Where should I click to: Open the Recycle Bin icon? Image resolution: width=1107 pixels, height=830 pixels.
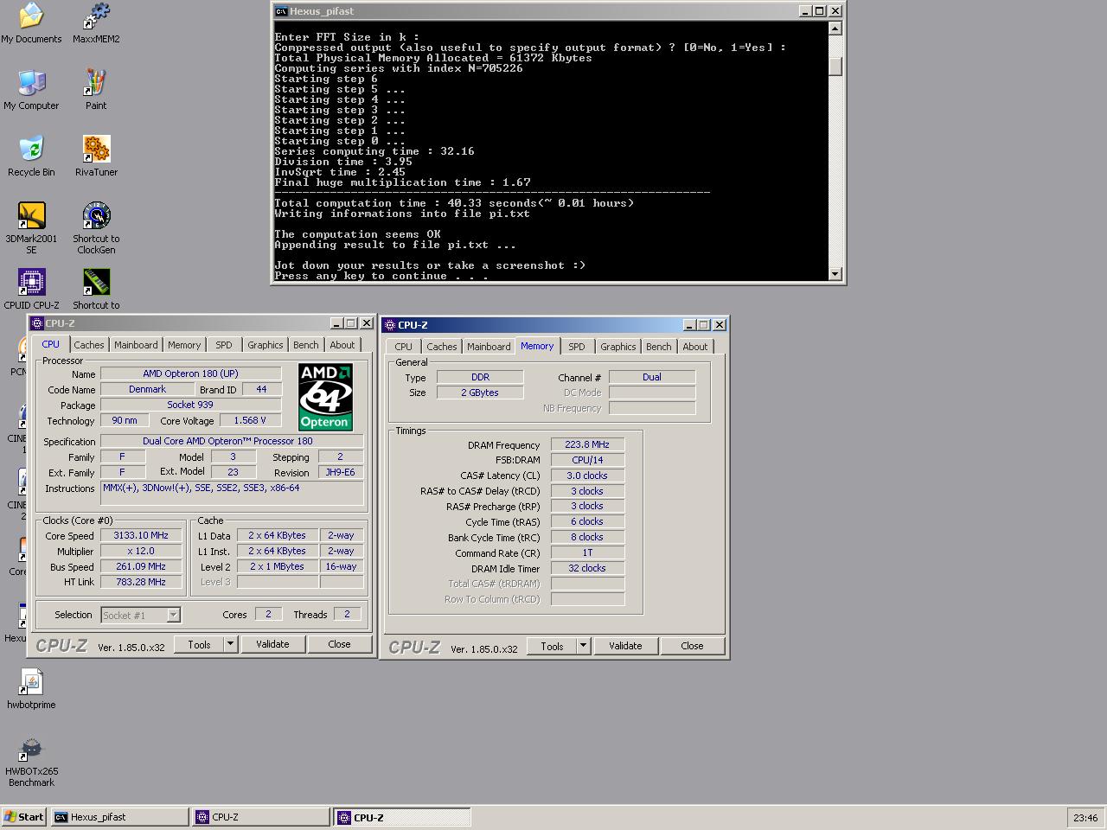click(31, 156)
